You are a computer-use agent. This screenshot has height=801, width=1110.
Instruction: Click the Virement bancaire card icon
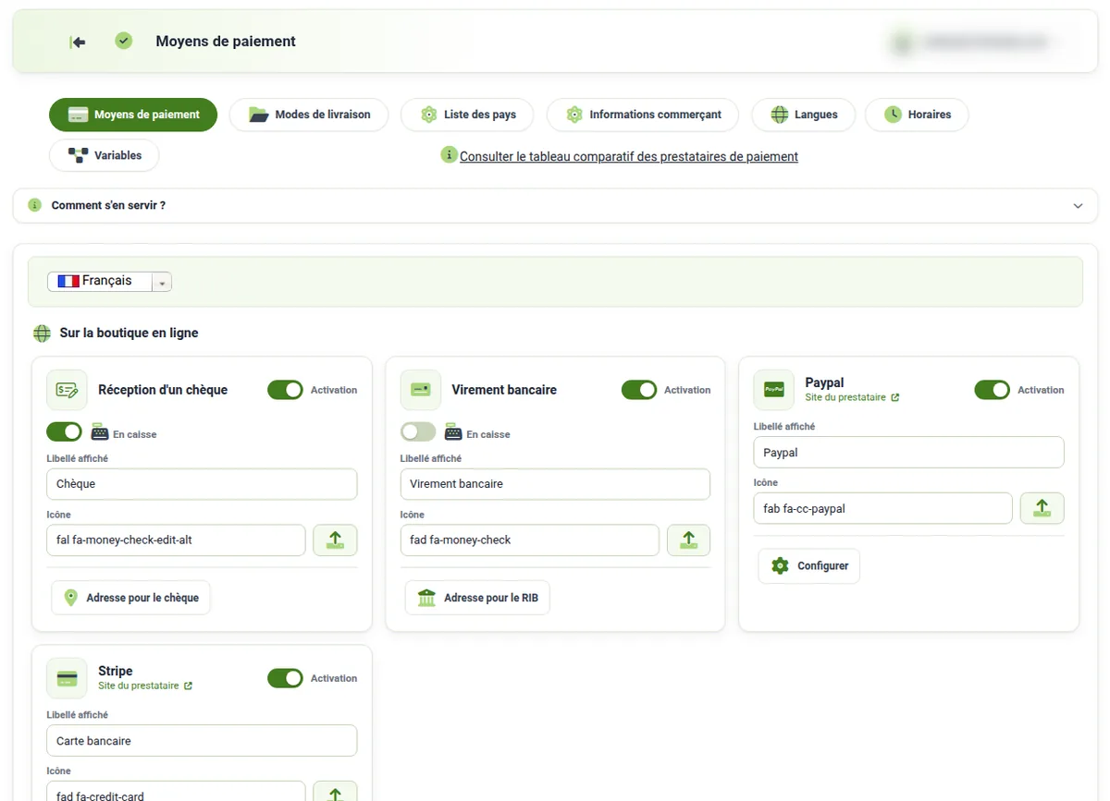(420, 390)
